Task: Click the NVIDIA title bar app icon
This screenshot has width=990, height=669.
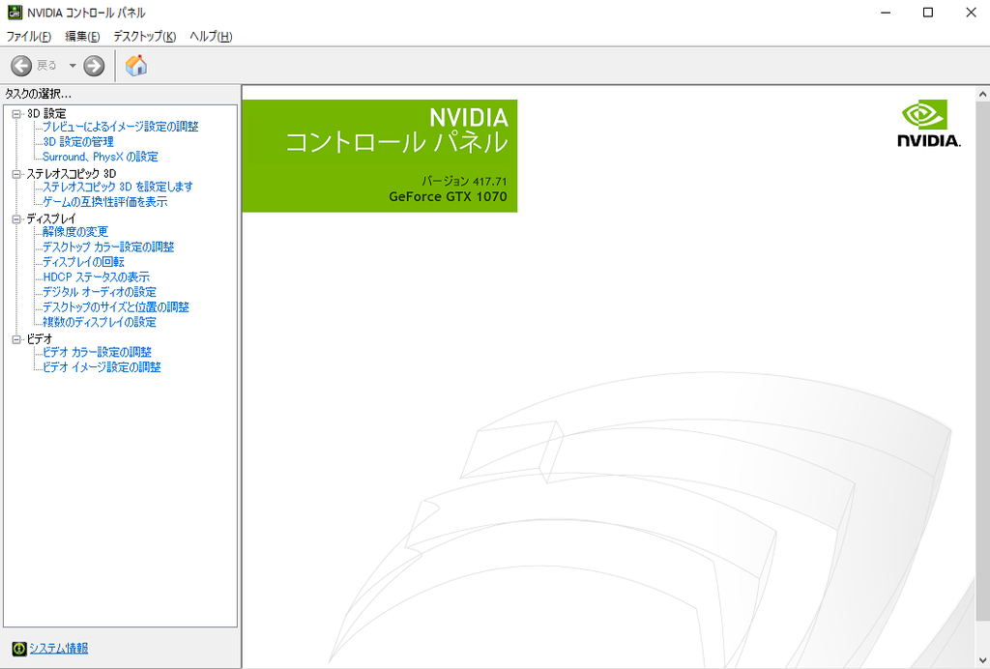Action: [15, 12]
